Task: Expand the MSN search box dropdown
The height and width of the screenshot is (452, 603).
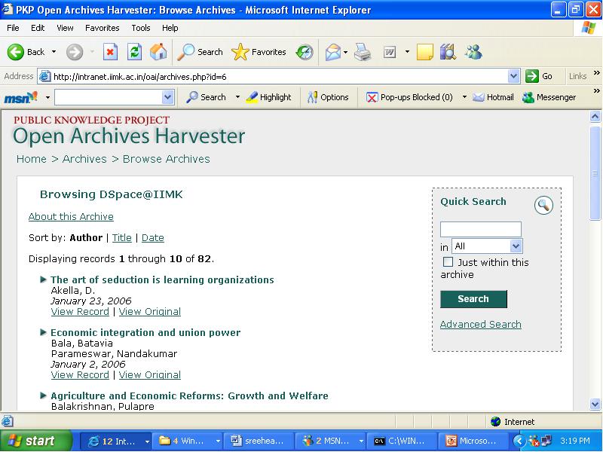Action: click(x=167, y=97)
